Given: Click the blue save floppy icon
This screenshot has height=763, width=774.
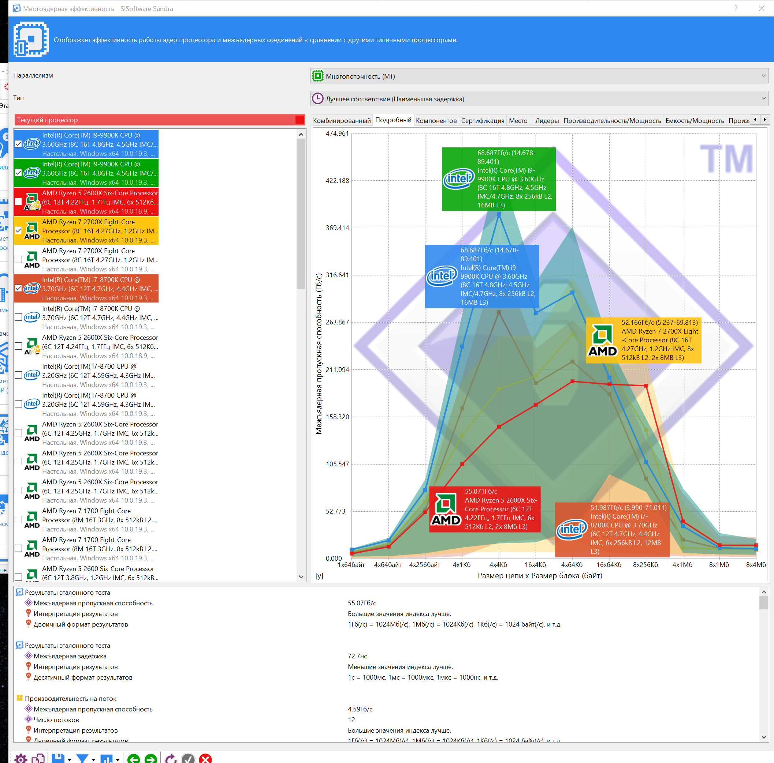Looking at the screenshot, I should [58, 758].
